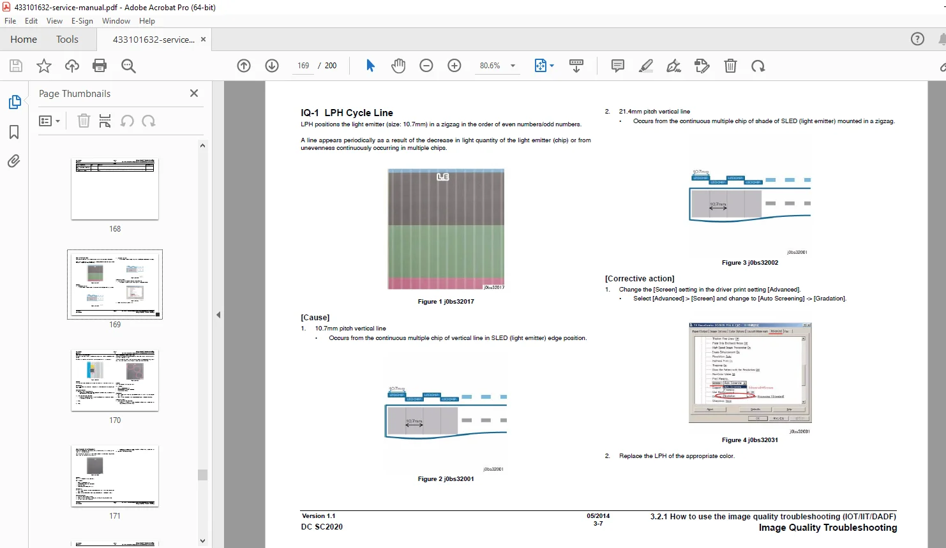946x548 pixels.
Task: Open the Edit PDF stamp tool
Action: tap(702, 66)
